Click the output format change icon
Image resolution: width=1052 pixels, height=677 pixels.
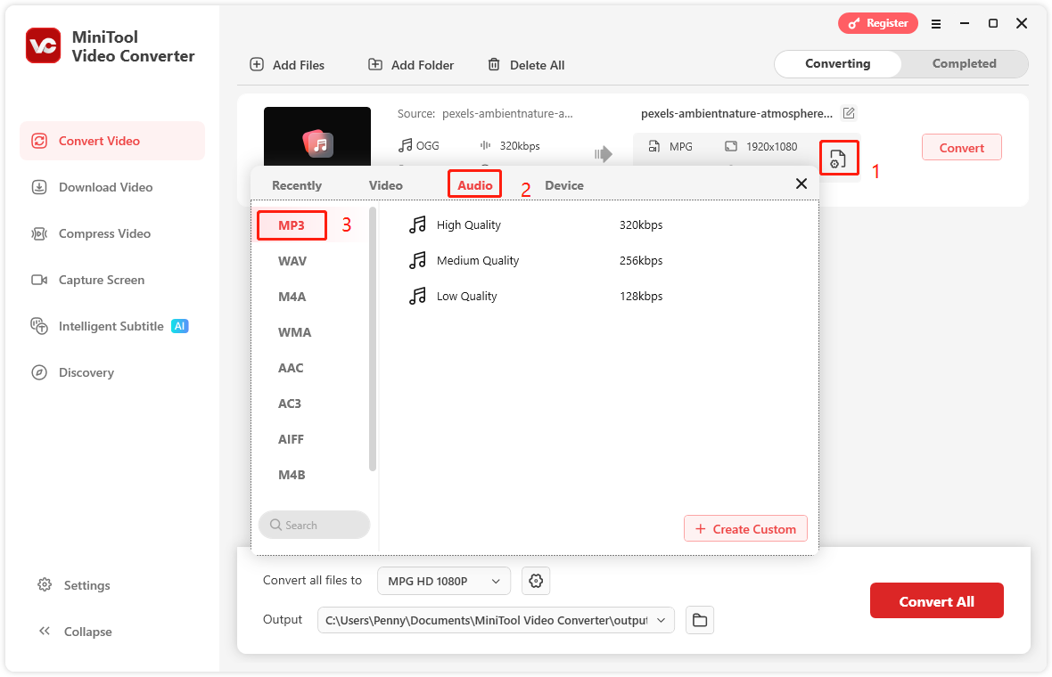pyautogui.click(x=839, y=158)
